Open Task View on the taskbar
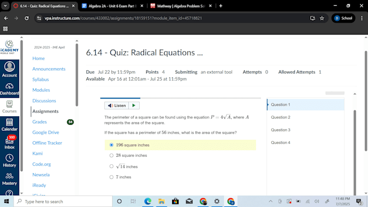Image resolution: width=368 pixels, height=207 pixels. coord(133,202)
